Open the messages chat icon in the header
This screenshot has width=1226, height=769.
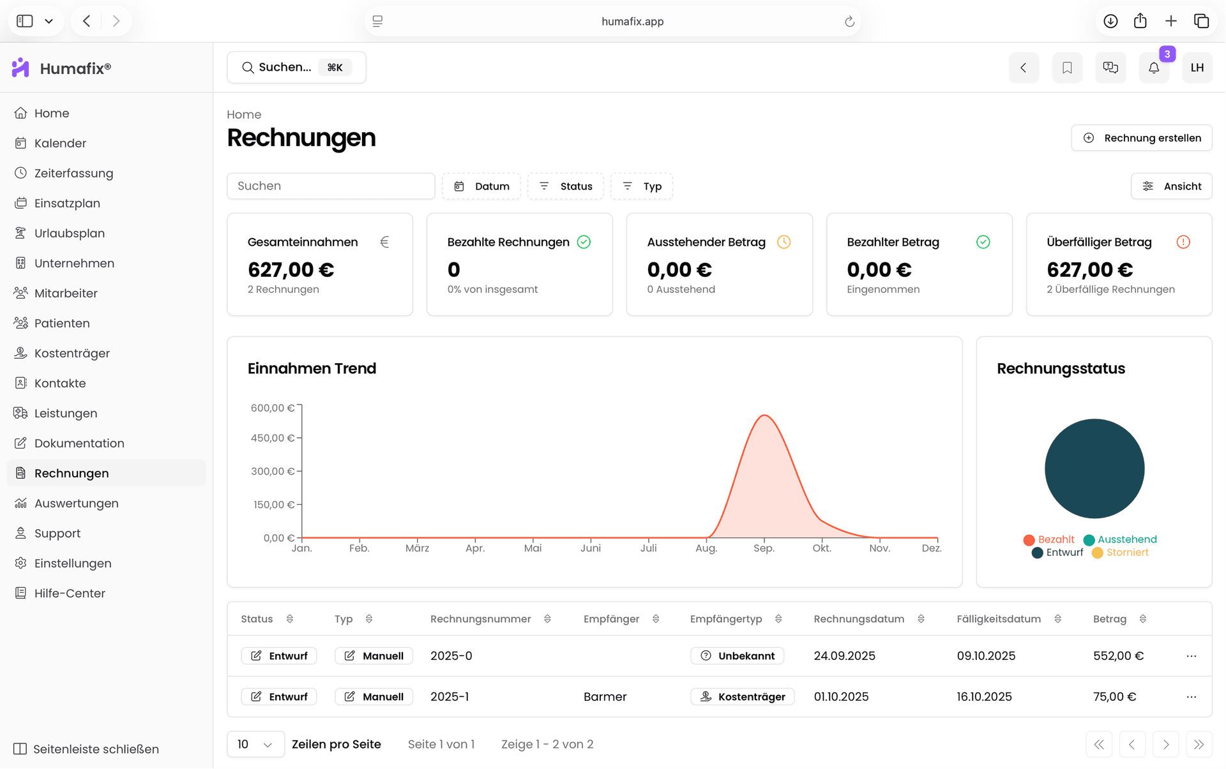1110,67
